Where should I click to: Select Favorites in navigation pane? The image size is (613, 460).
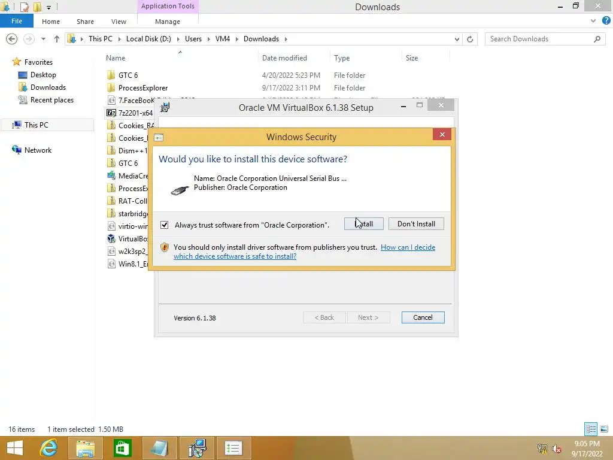(38, 62)
